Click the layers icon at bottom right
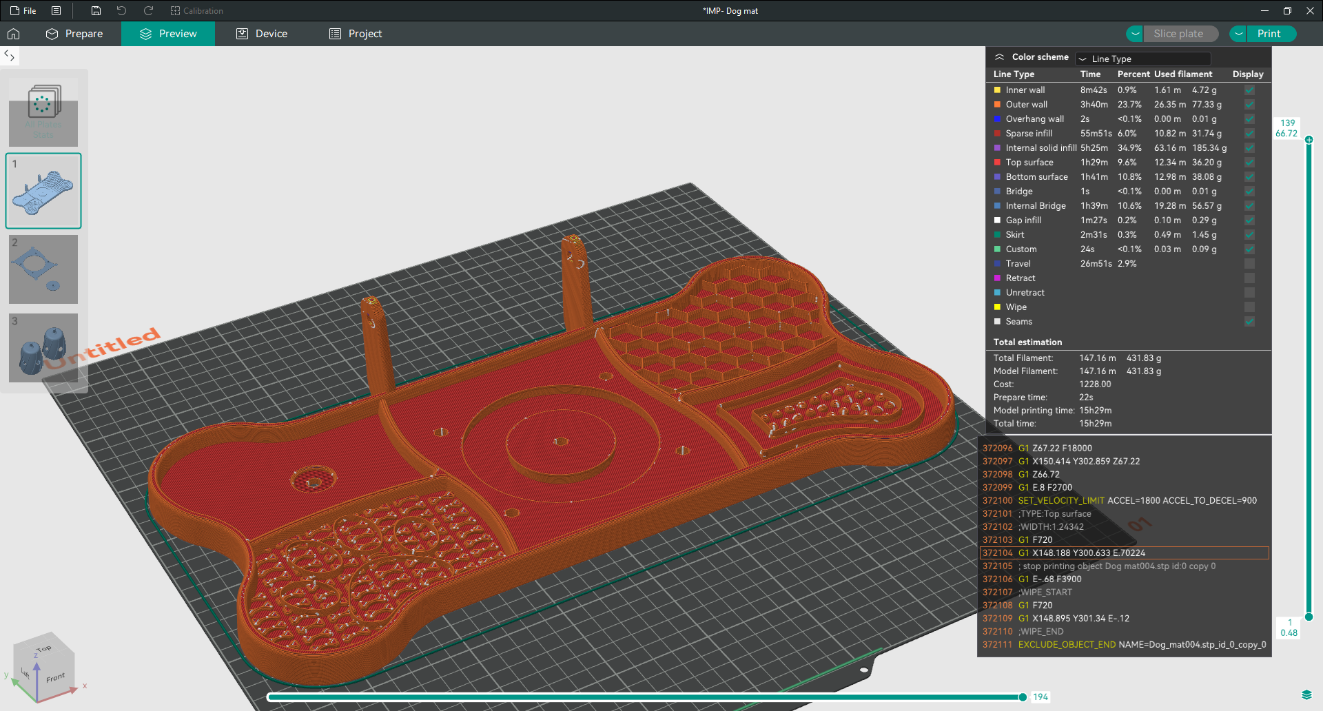The height and width of the screenshot is (711, 1323). click(1306, 694)
